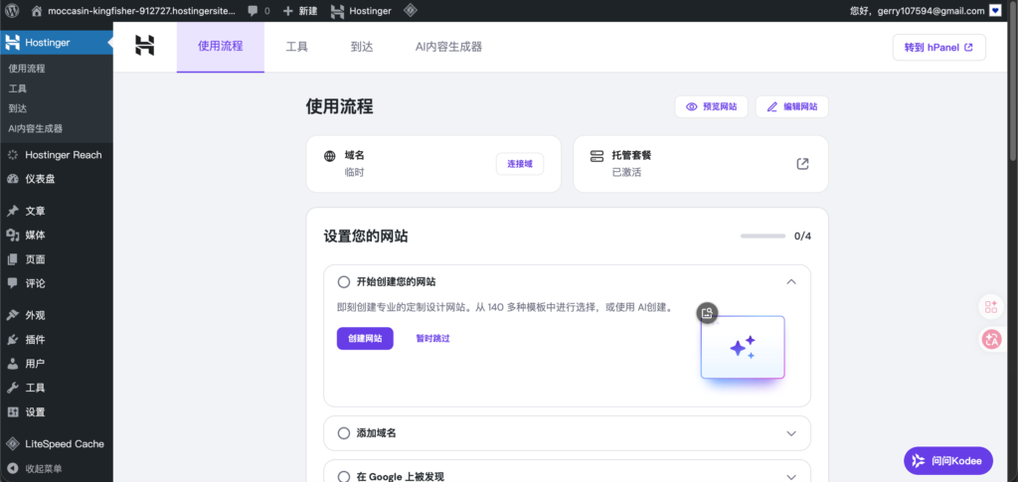This screenshot has height=482, width=1018.
Task: Click the Hostinger H logo in header
Action: 145,46
